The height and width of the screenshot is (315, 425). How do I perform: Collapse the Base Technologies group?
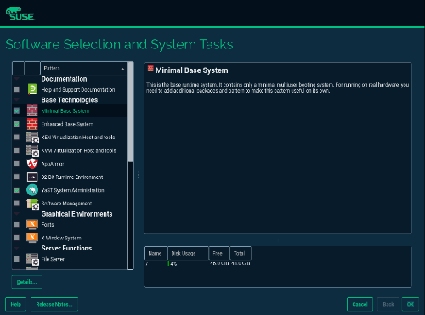pos(17,100)
